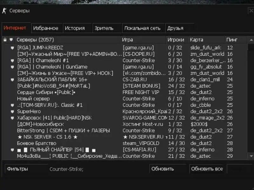Click player count 14 / 30
The height and width of the screenshot is (190, 254).
[x=177, y=143]
